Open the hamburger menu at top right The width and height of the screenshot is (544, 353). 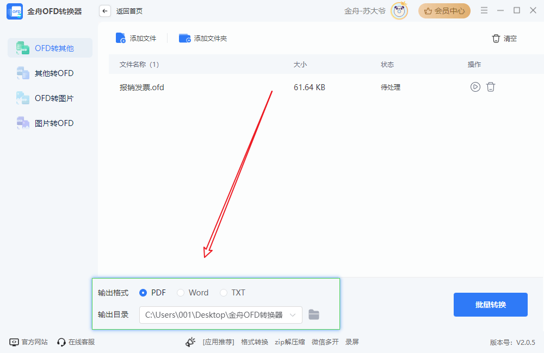[484, 10]
